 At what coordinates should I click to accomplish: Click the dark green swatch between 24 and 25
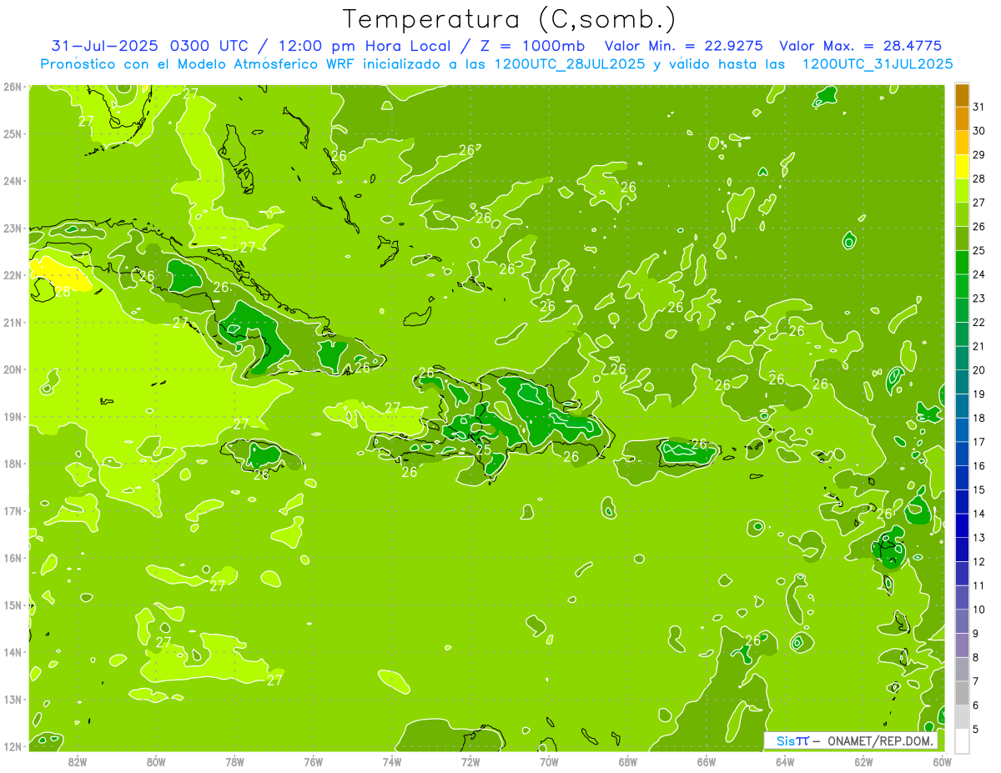coord(962,263)
